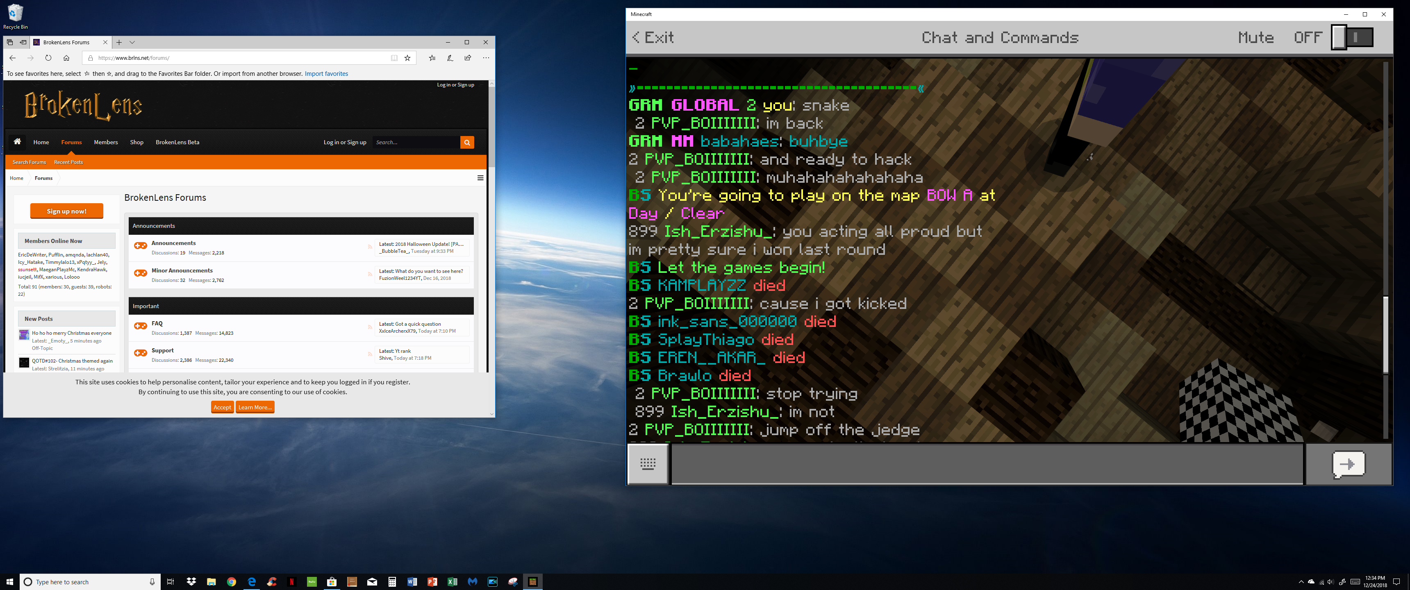Open Dropbox from the taskbar

coord(191,582)
